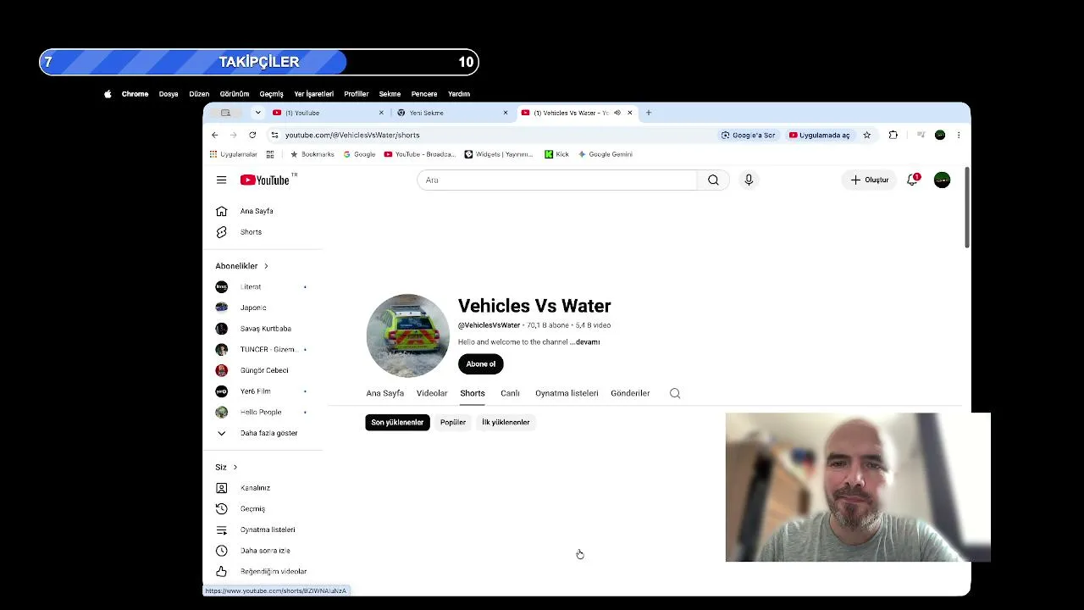The height and width of the screenshot is (610, 1084).
Task: Select the Popüler filter chip
Action: 453,422
